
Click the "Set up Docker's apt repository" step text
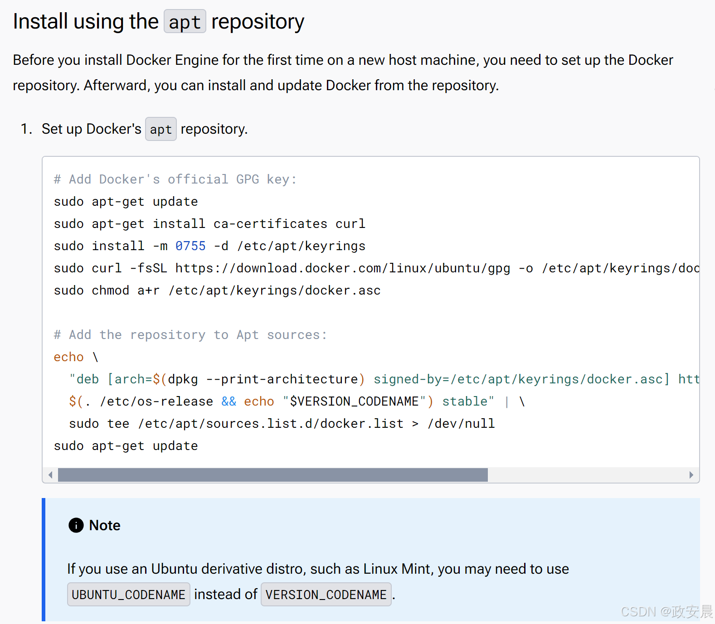pos(145,129)
